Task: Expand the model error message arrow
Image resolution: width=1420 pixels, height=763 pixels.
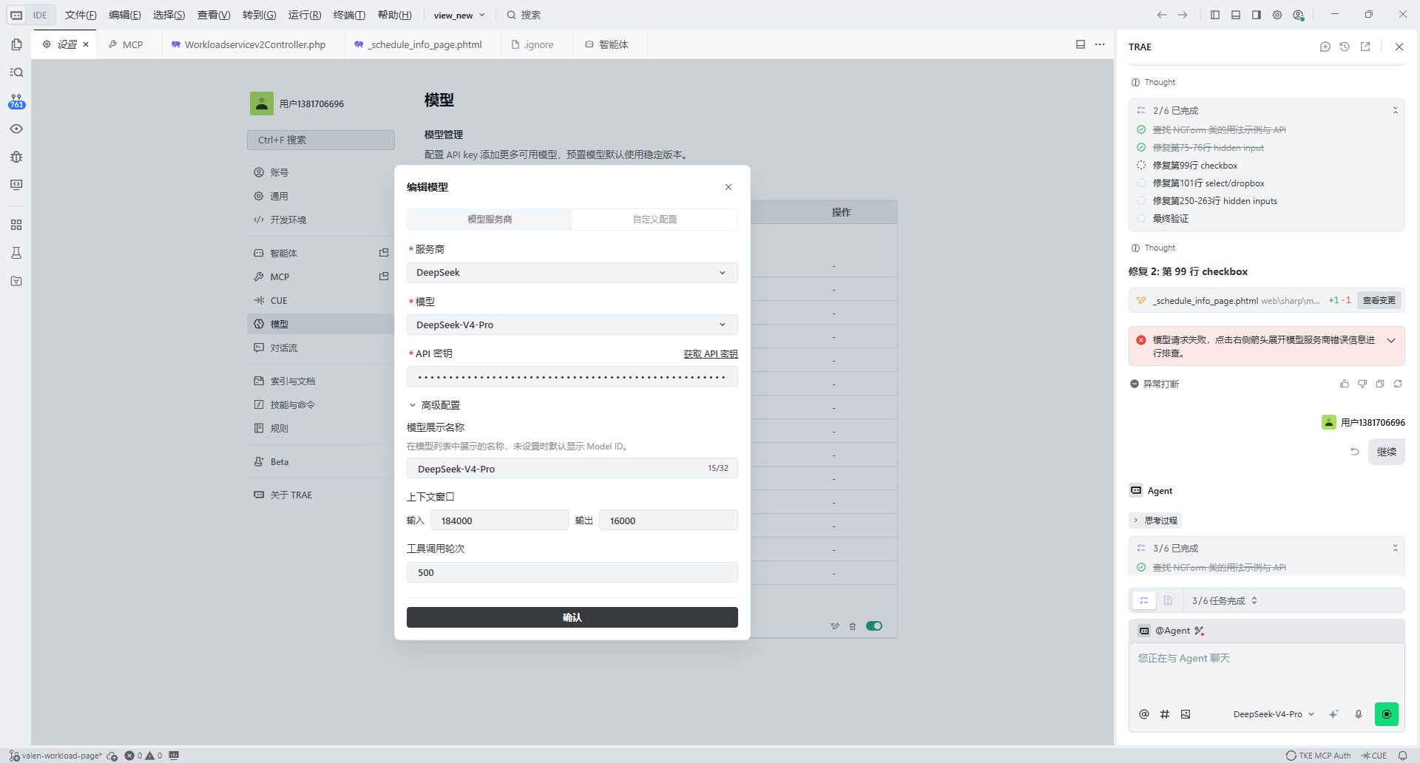Action: click(x=1391, y=341)
